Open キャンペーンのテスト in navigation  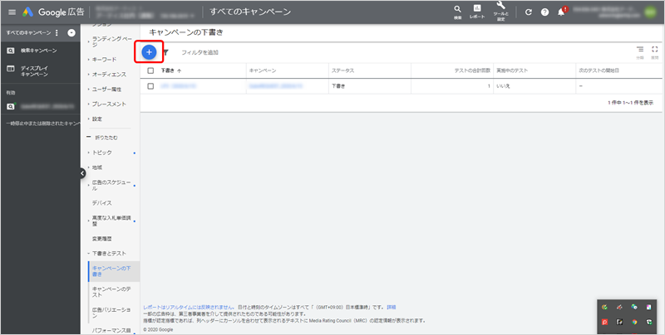[x=113, y=291]
